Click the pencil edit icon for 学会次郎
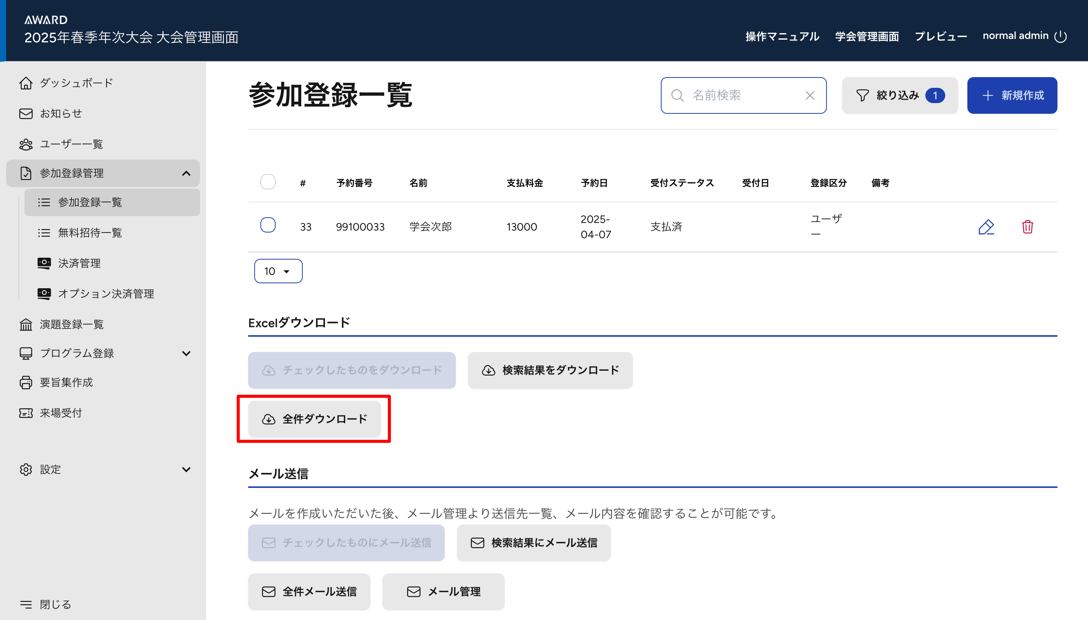Image resolution: width=1088 pixels, height=620 pixels. coord(986,227)
